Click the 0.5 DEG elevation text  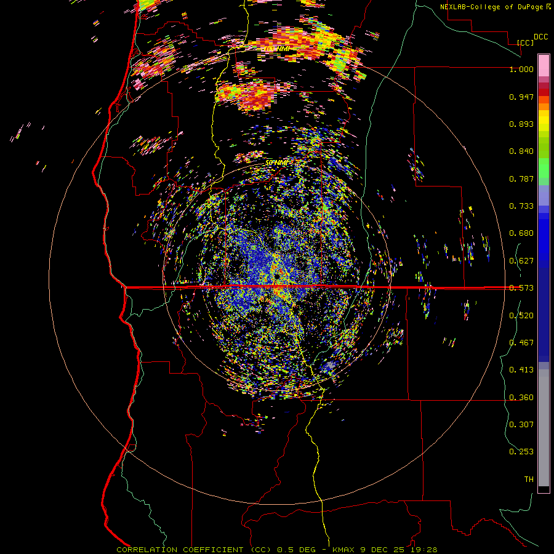tap(295, 550)
